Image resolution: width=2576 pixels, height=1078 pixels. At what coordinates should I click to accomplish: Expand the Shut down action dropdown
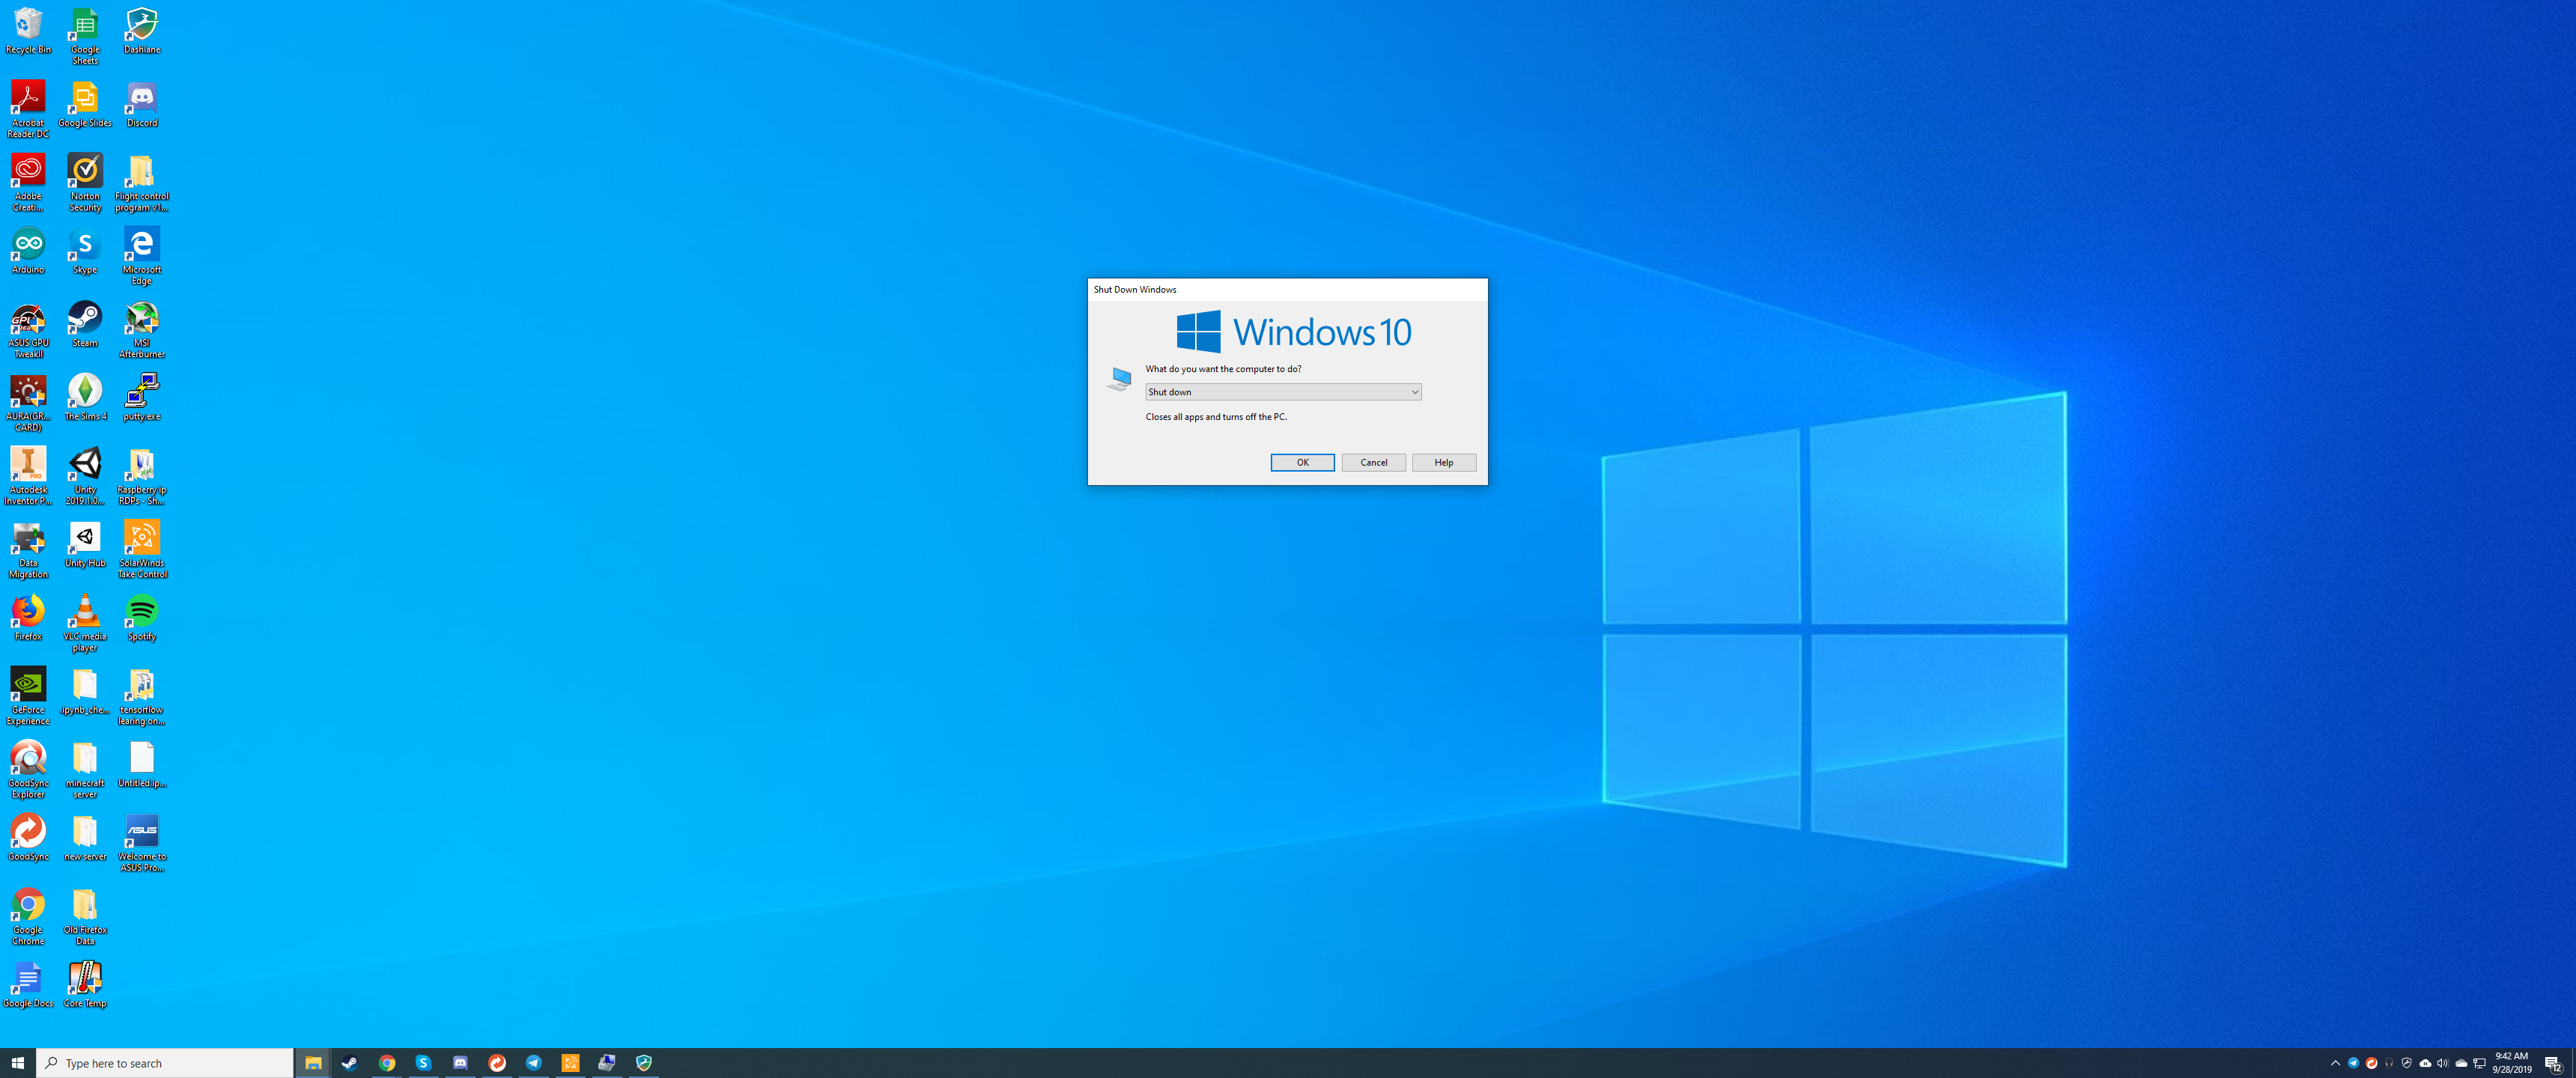click(x=1283, y=392)
